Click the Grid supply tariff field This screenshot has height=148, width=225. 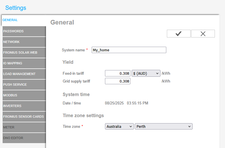click(x=118, y=81)
